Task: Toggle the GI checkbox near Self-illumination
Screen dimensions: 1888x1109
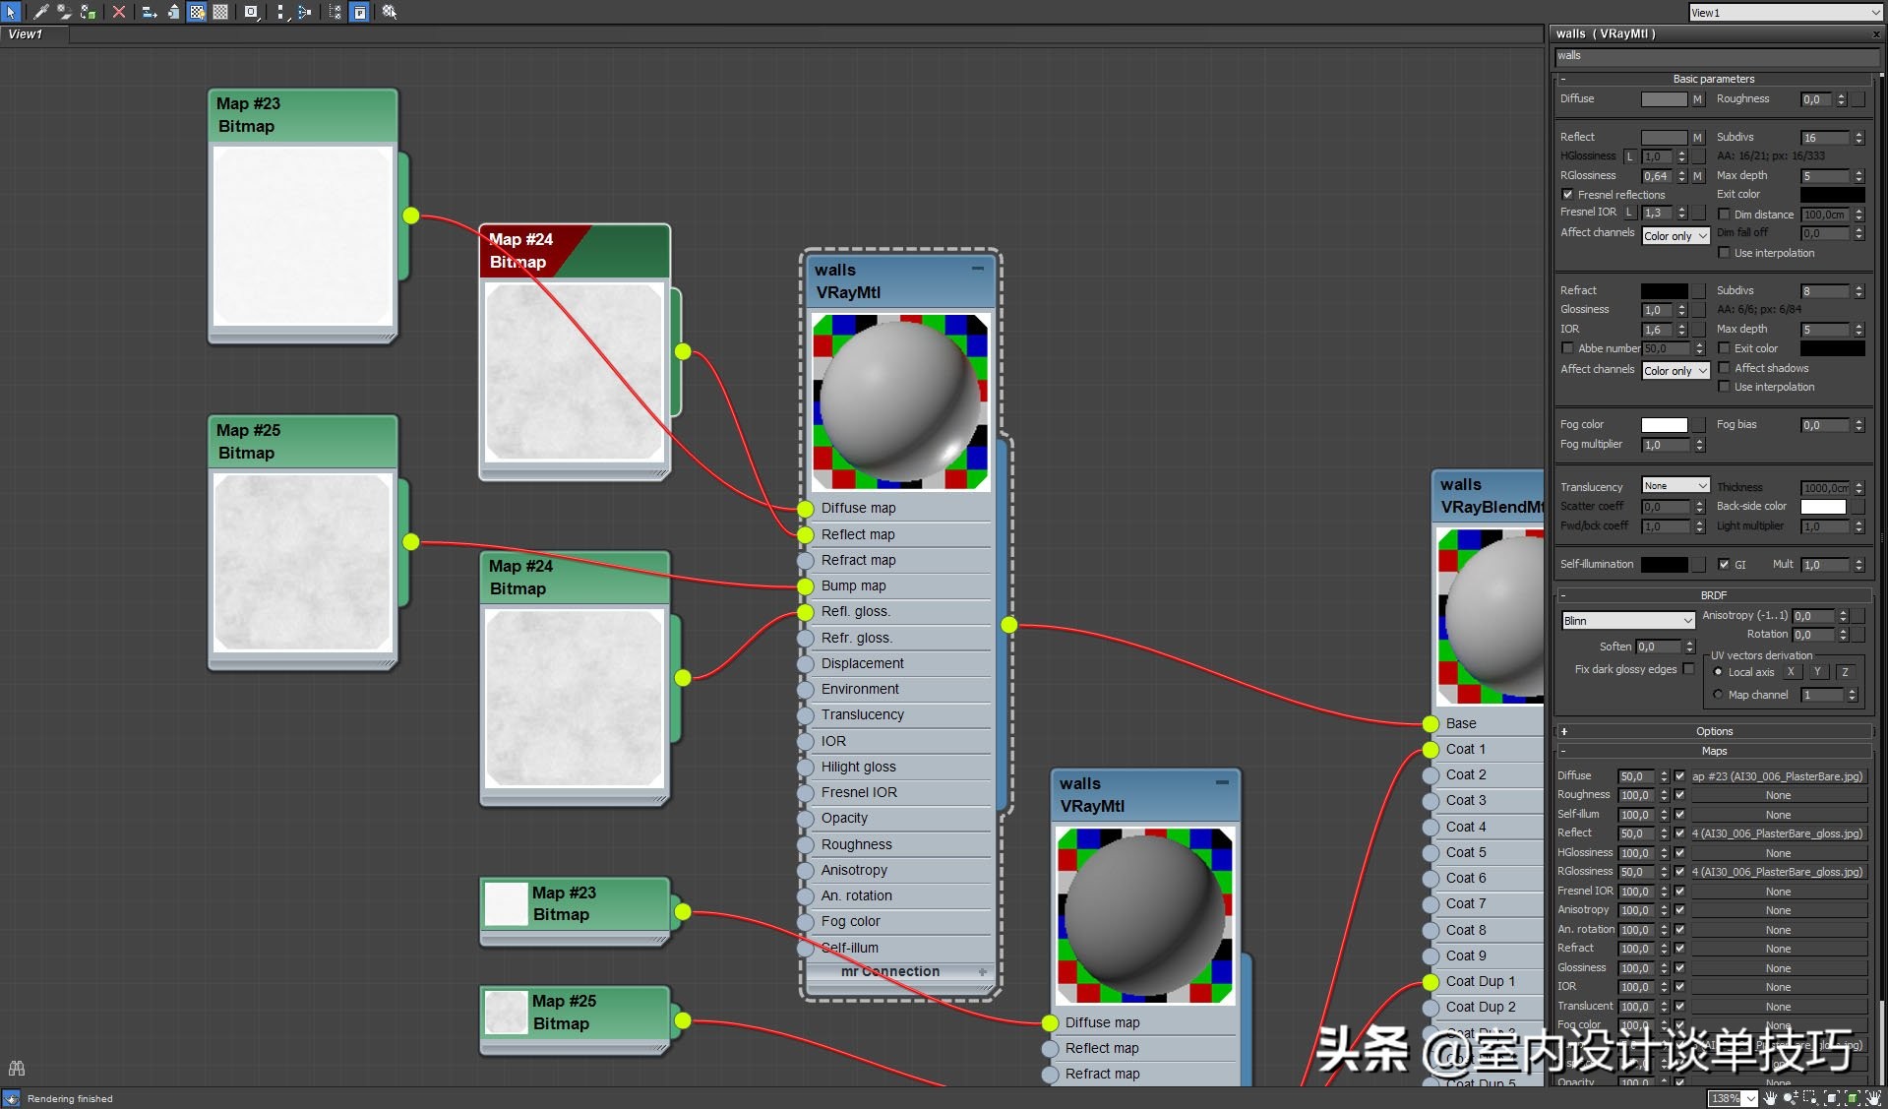Action: click(1725, 564)
